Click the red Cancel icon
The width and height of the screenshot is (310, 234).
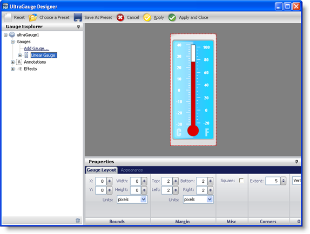pyautogui.click(x=120, y=18)
